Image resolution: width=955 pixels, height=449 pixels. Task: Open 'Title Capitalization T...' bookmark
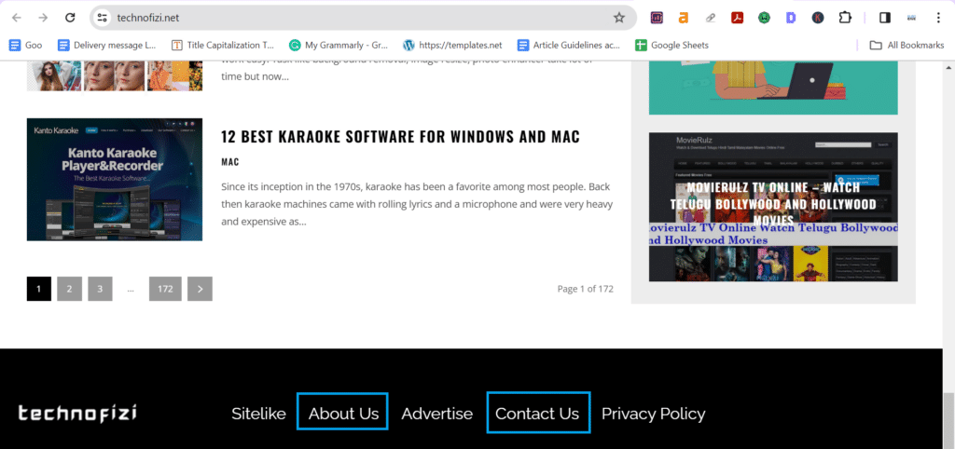[223, 45]
